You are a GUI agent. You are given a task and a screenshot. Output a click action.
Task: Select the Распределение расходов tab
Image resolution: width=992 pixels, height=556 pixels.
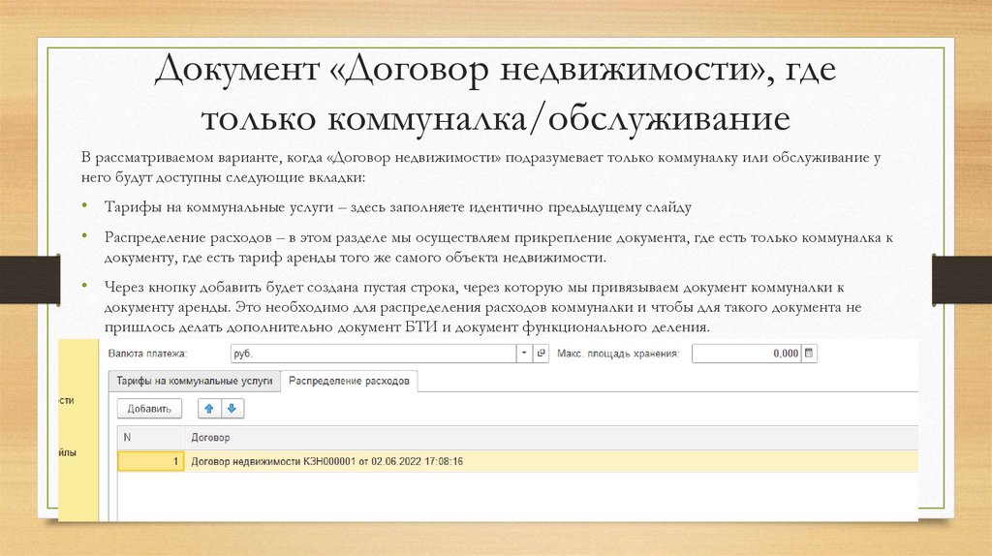[x=349, y=381]
